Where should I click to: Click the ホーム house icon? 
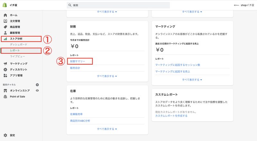click(5, 15)
